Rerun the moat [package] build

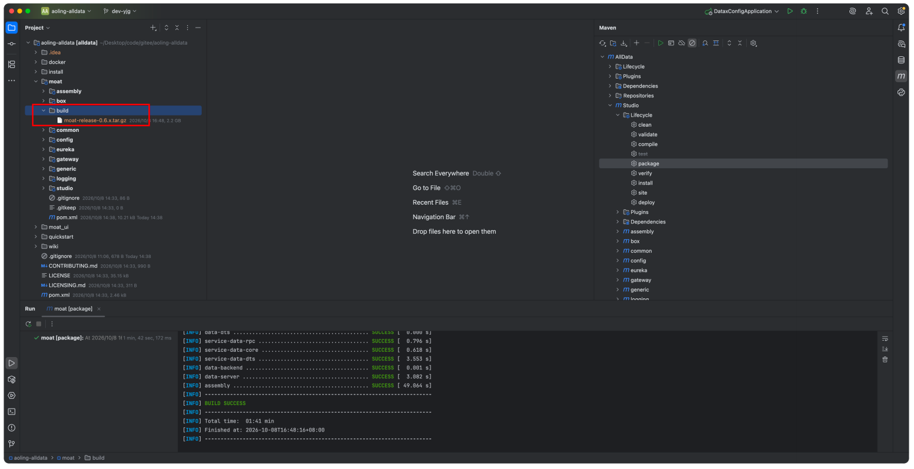pyautogui.click(x=28, y=324)
